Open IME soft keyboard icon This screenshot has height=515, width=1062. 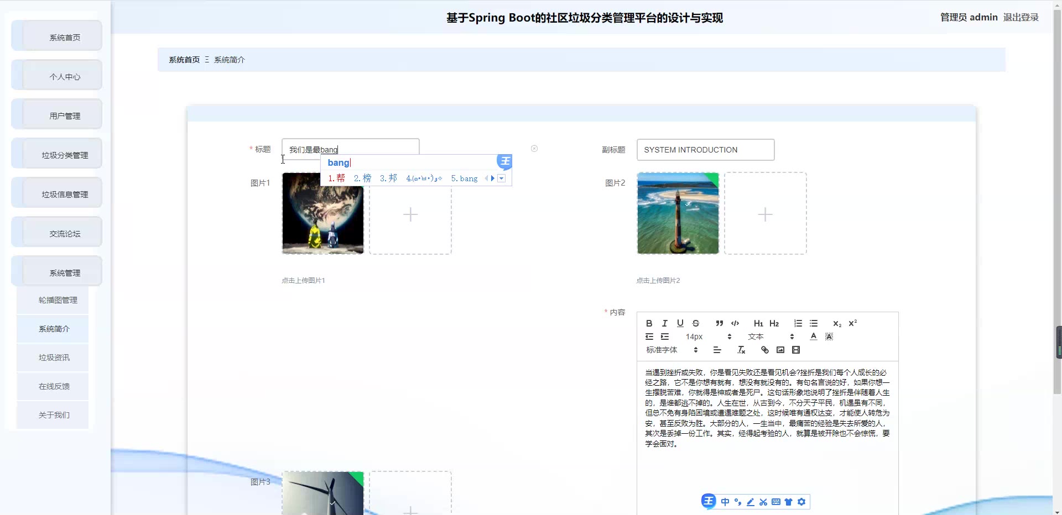[x=776, y=502]
